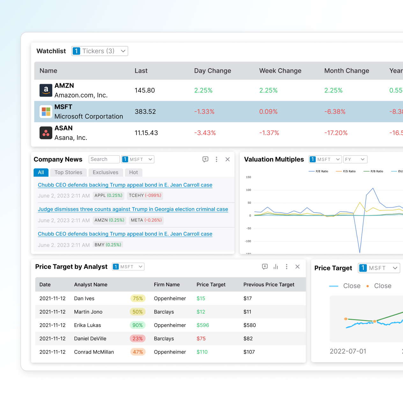Sort watchlist by Day Change header

[x=213, y=71]
